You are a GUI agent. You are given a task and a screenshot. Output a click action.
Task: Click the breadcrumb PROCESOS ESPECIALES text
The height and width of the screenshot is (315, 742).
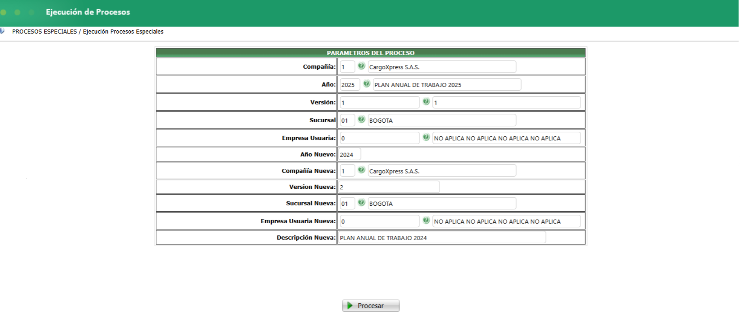(45, 32)
